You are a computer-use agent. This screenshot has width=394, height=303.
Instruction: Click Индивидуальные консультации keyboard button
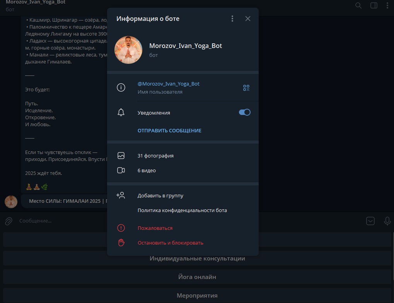click(x=197, y=258)
